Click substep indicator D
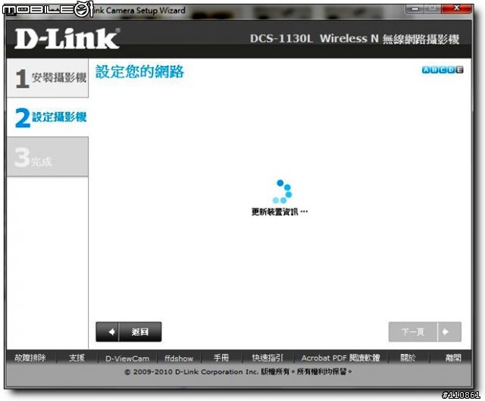The width and height of the screenshot is (485, 401). click(452, 70)
